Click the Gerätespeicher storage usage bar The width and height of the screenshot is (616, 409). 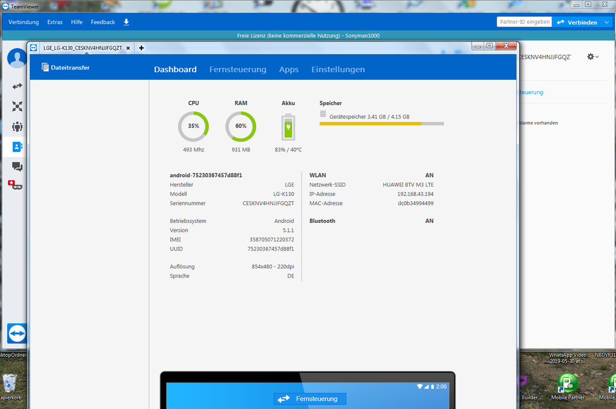(381, 124)
